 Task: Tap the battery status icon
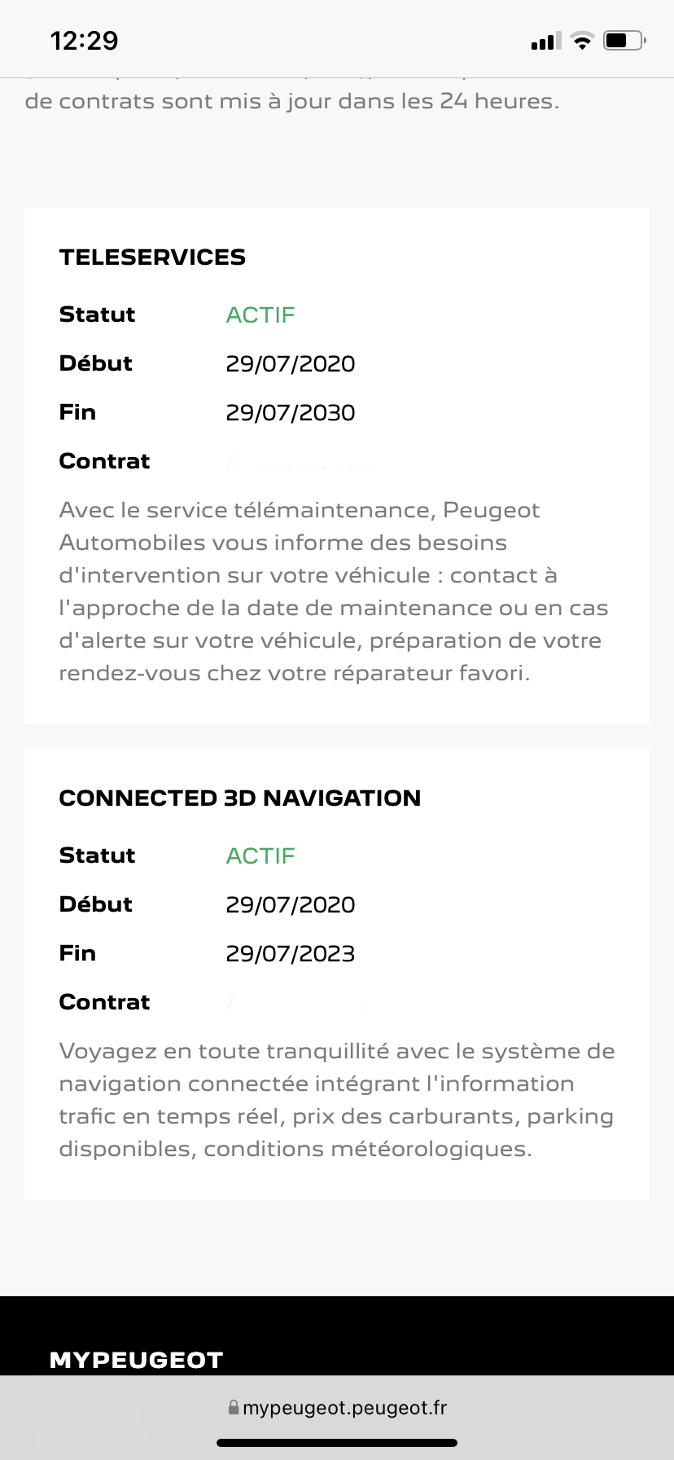[624, 40]
